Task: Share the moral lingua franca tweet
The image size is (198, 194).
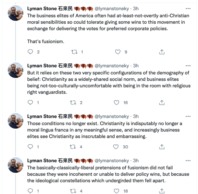Action: coord(162,147)
